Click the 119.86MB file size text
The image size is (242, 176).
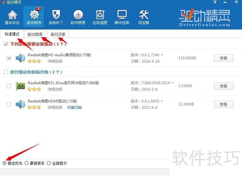click(x=187, y=58)
